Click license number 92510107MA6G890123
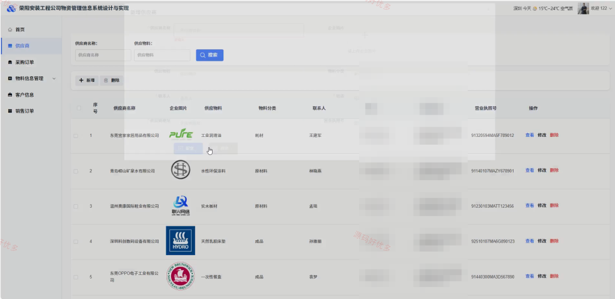The image size is (615, 299). pyautogui.click(x=492, y=241)
